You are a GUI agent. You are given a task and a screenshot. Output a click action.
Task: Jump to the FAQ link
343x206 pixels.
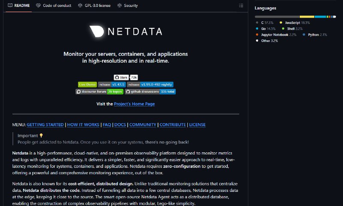tap(107, 124)
